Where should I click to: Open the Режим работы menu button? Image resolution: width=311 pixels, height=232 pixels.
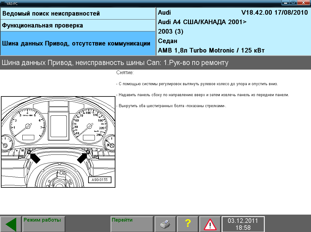pos(44,224)
